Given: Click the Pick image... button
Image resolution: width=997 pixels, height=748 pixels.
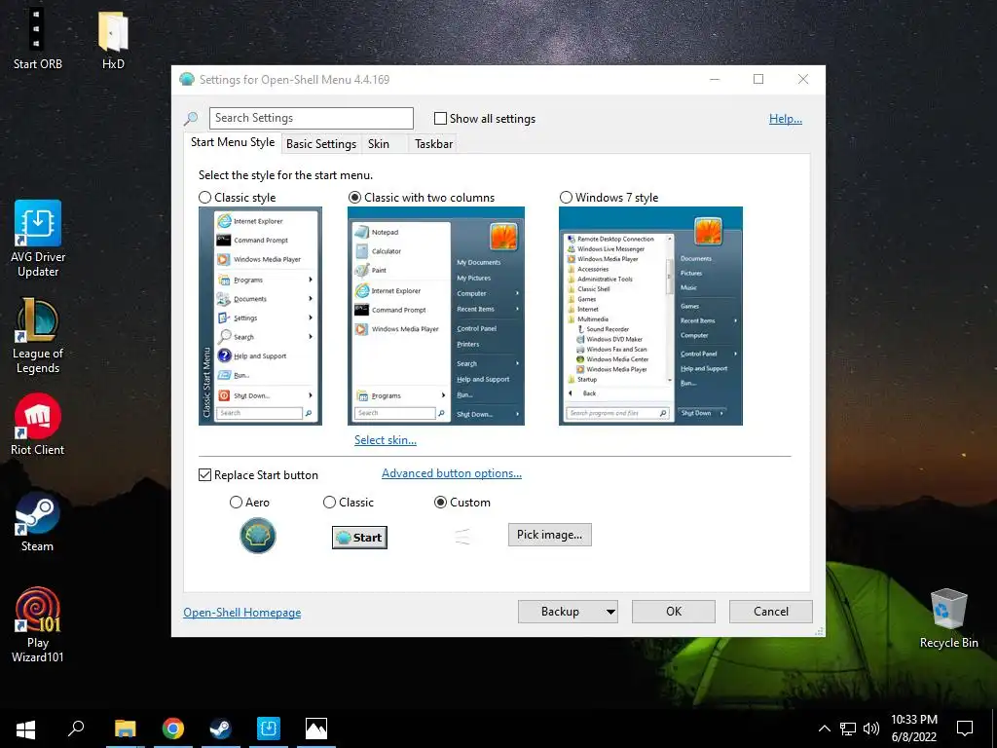Looking at the screenshot, I should coord(549,535).
